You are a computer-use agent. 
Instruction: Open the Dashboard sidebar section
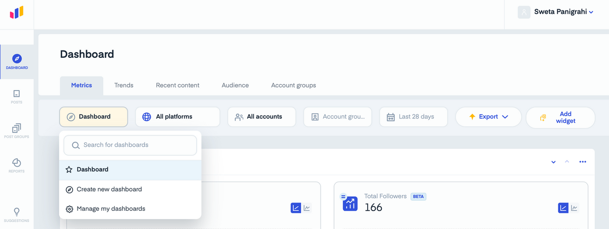[17, 62]
